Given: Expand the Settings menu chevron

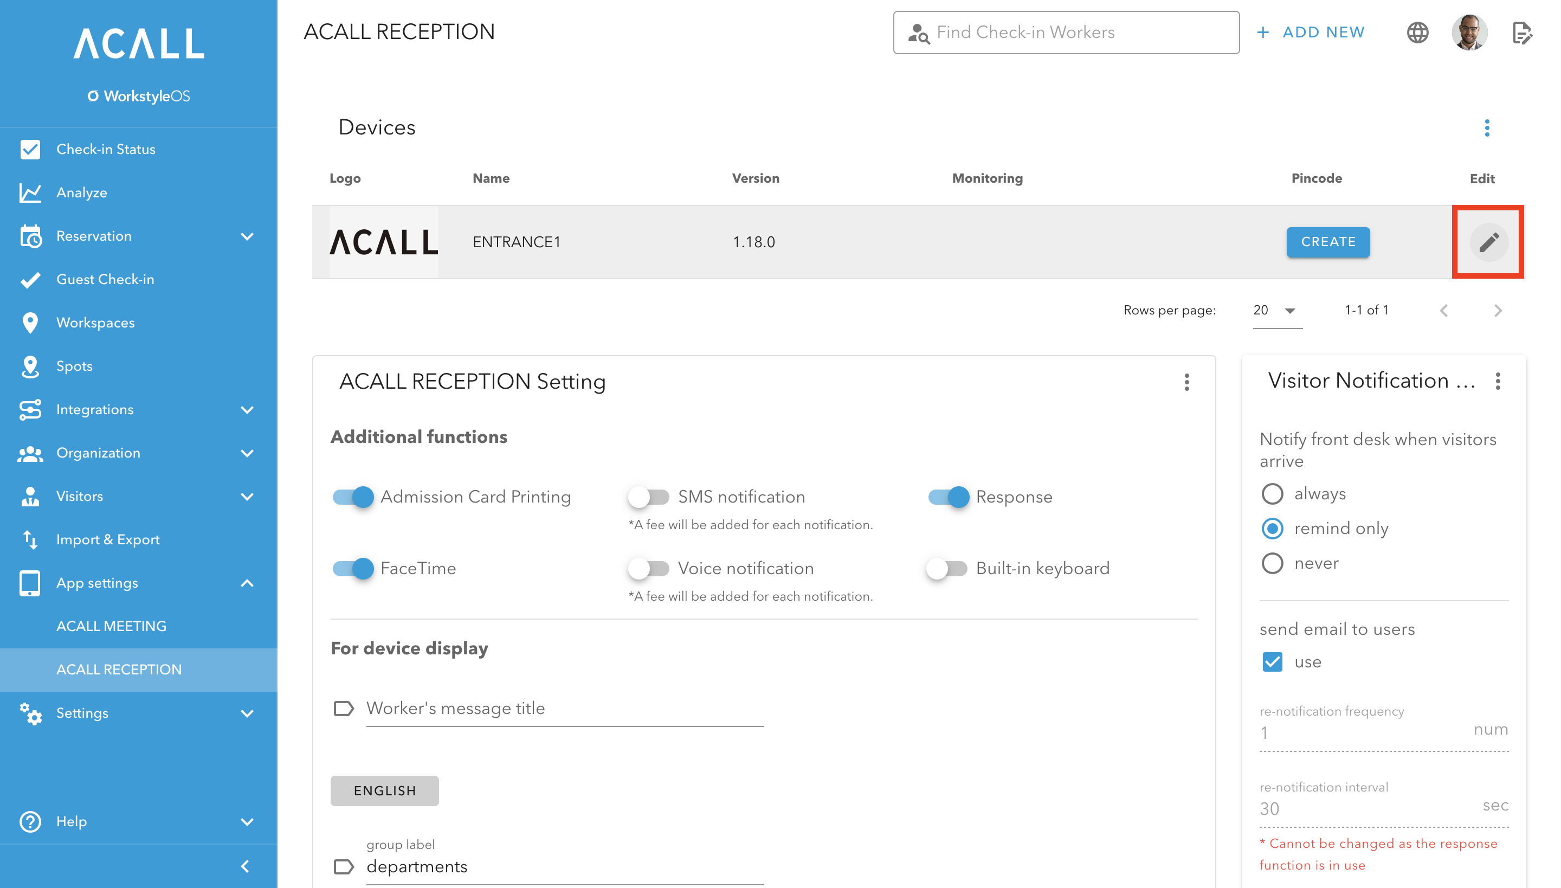Looking at the screenshot, I should click(247, 713).
